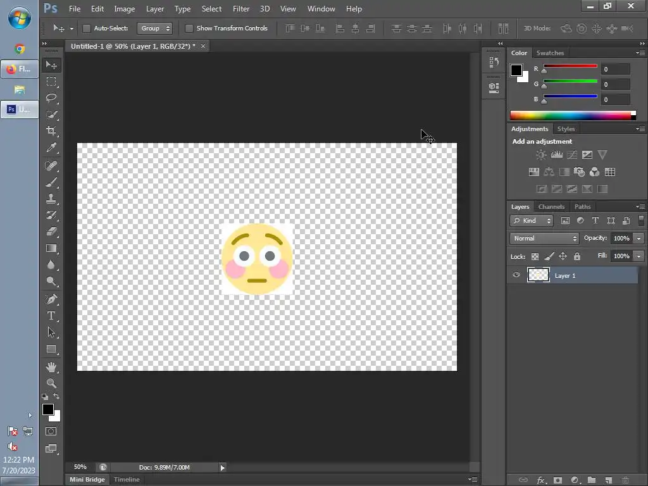
Task: Open Move tool preset picker arrow
Action: point(72,28)
